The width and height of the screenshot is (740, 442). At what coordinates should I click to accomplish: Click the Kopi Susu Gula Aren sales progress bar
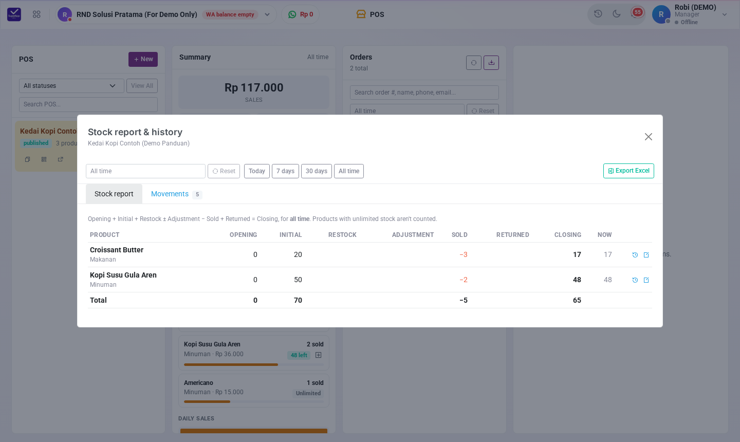click(x=254, y=364)
